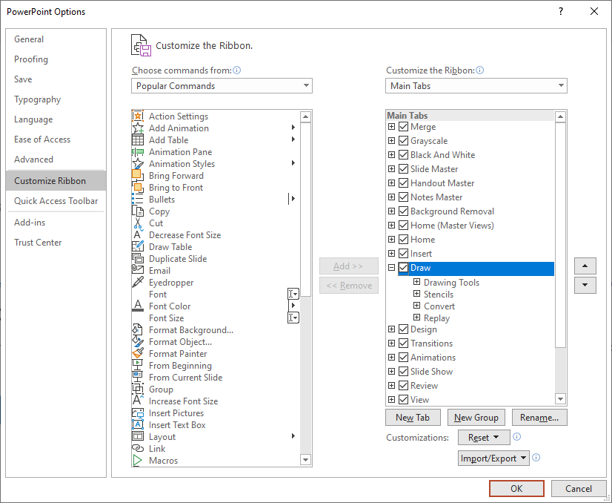The width and height of the screenshot is (612, 503).
Task: Collapse the Draw tab node
Action: pos(391,268)
